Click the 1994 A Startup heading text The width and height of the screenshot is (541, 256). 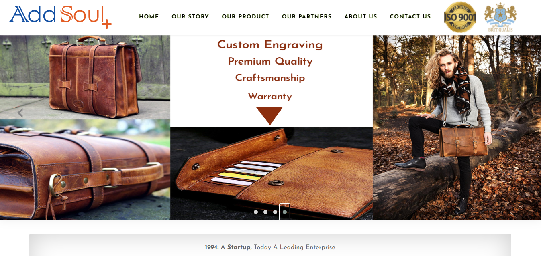270,247
